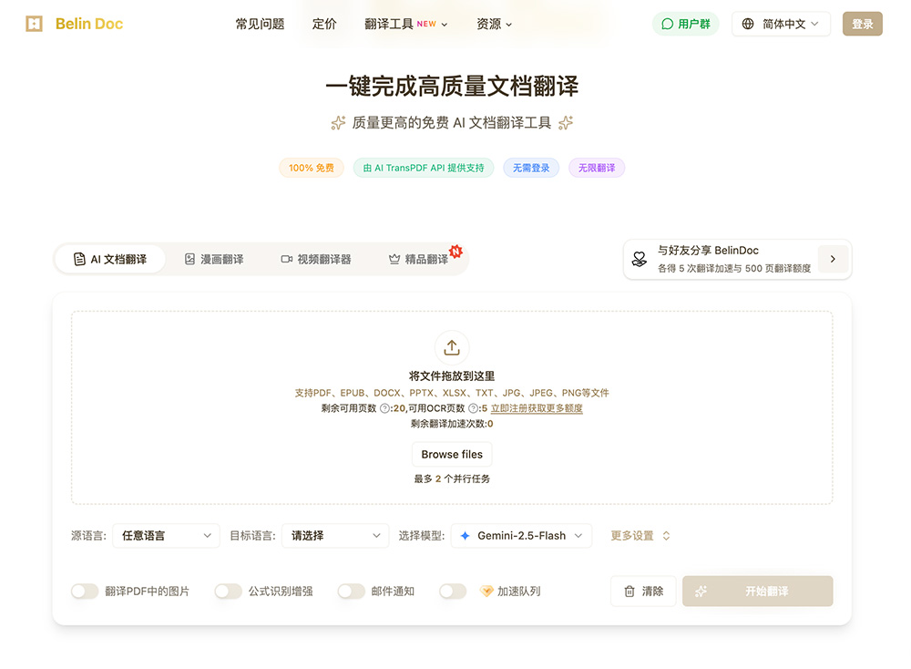Click the 无需登录 badge
Screen dimensions: 911x669
[x=531, y=168]
